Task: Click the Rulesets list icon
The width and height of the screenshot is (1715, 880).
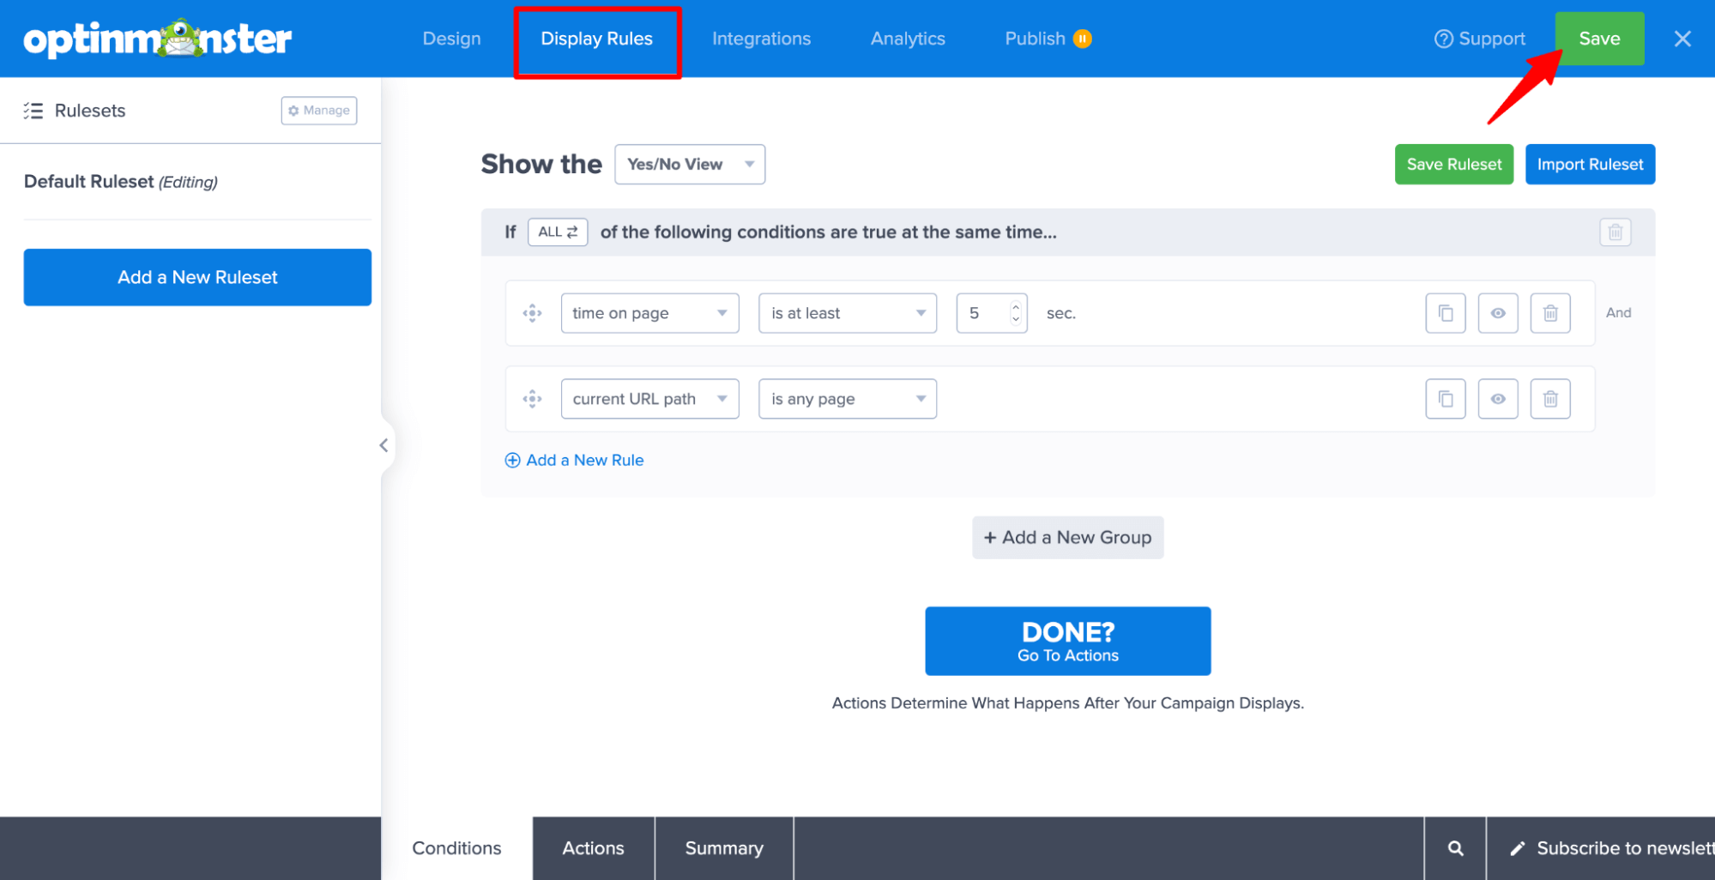Action: point(33,111)
